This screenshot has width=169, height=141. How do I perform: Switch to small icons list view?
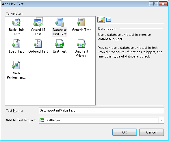109,20
